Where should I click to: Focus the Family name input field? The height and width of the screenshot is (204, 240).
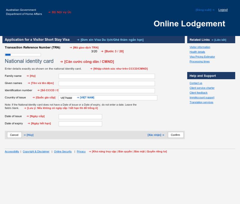(107, 76)
